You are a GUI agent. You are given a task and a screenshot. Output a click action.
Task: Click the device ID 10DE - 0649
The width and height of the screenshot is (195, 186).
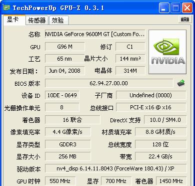point(62,95)
